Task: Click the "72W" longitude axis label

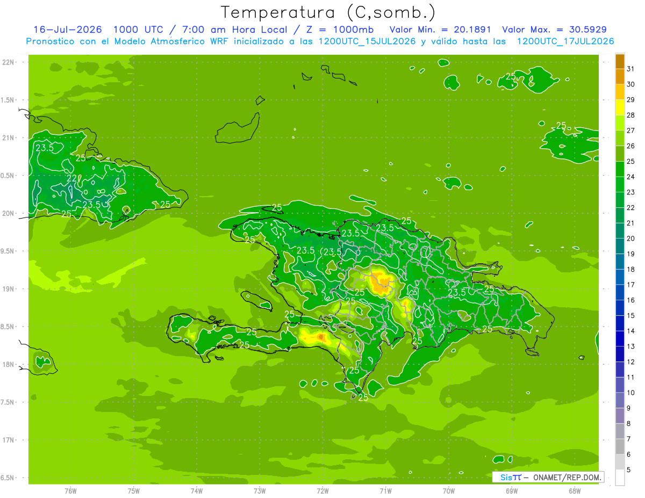Action: coord(322,490)
